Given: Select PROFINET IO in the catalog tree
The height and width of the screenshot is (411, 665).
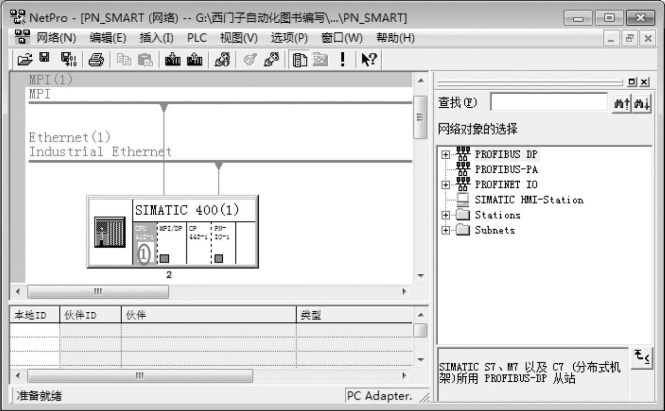Looking at the screenshot, I should tap(506, 184).
